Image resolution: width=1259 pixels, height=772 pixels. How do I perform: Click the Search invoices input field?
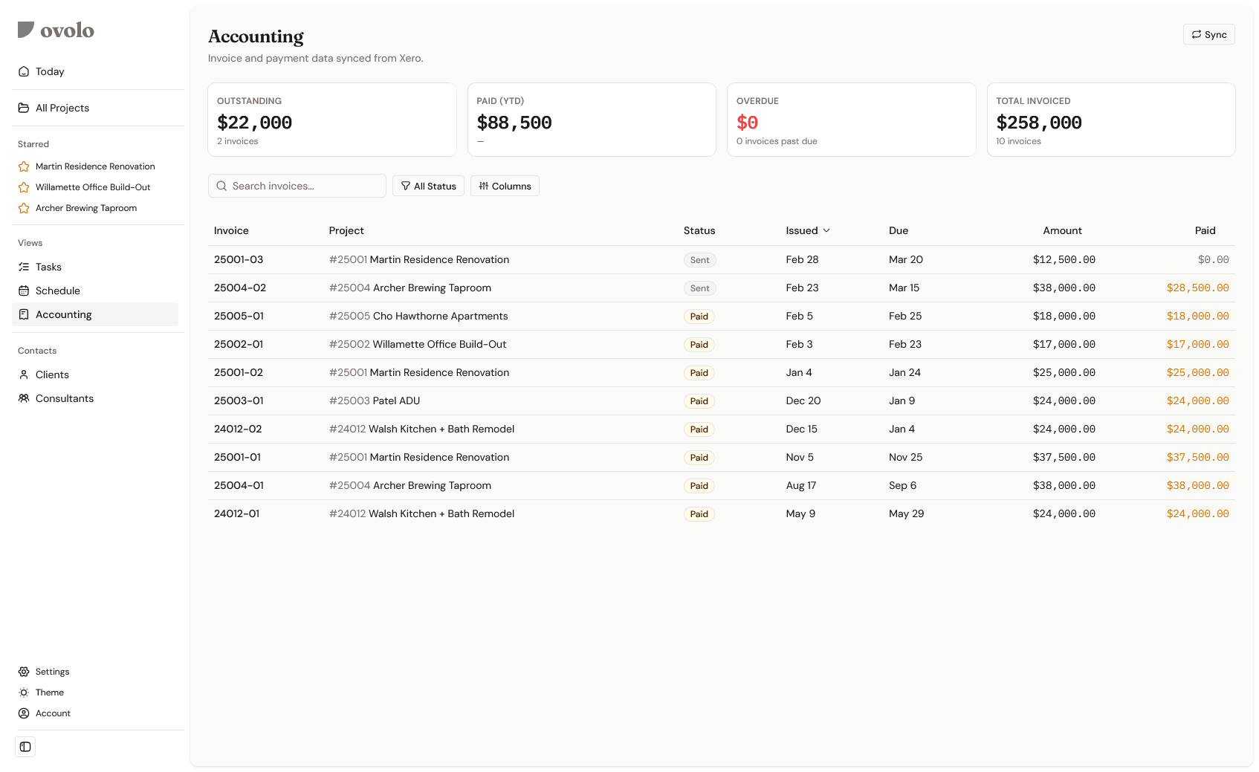pyautogui.click(x=297, y=186)
